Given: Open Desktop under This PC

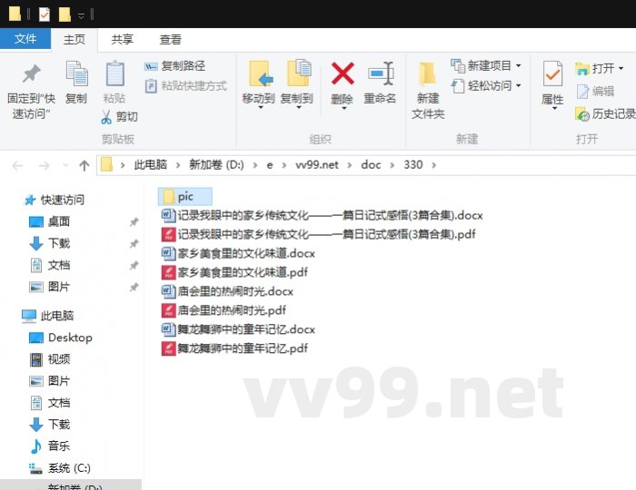Looking at the screenshot, I should point(61,338).
